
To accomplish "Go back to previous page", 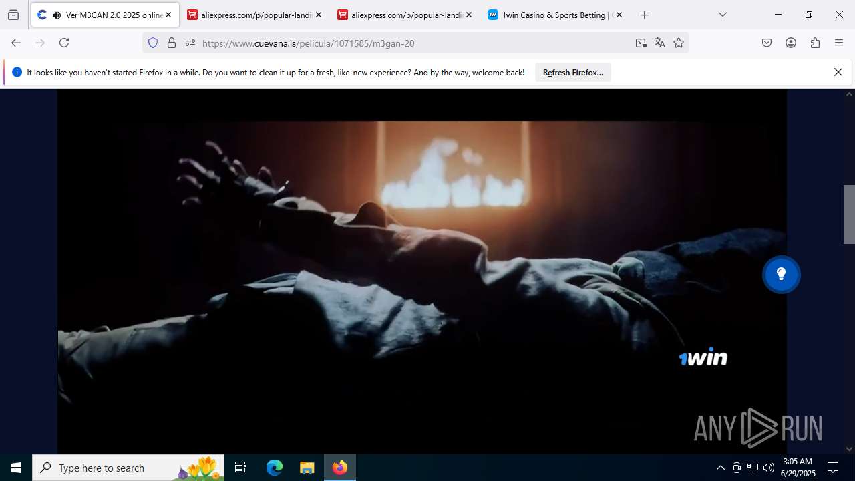I will click(x=16, y=43).
